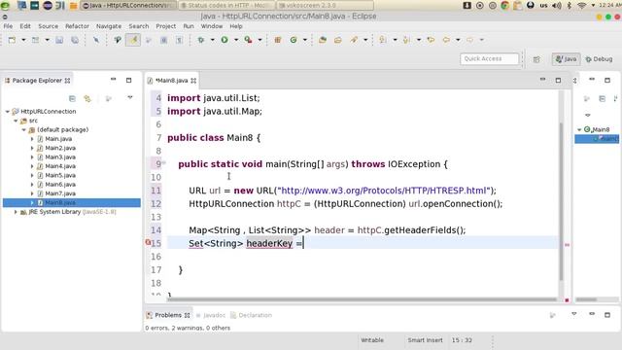
Task: Minimize the Package Explorer view
Action: click(x=113, y=80)
